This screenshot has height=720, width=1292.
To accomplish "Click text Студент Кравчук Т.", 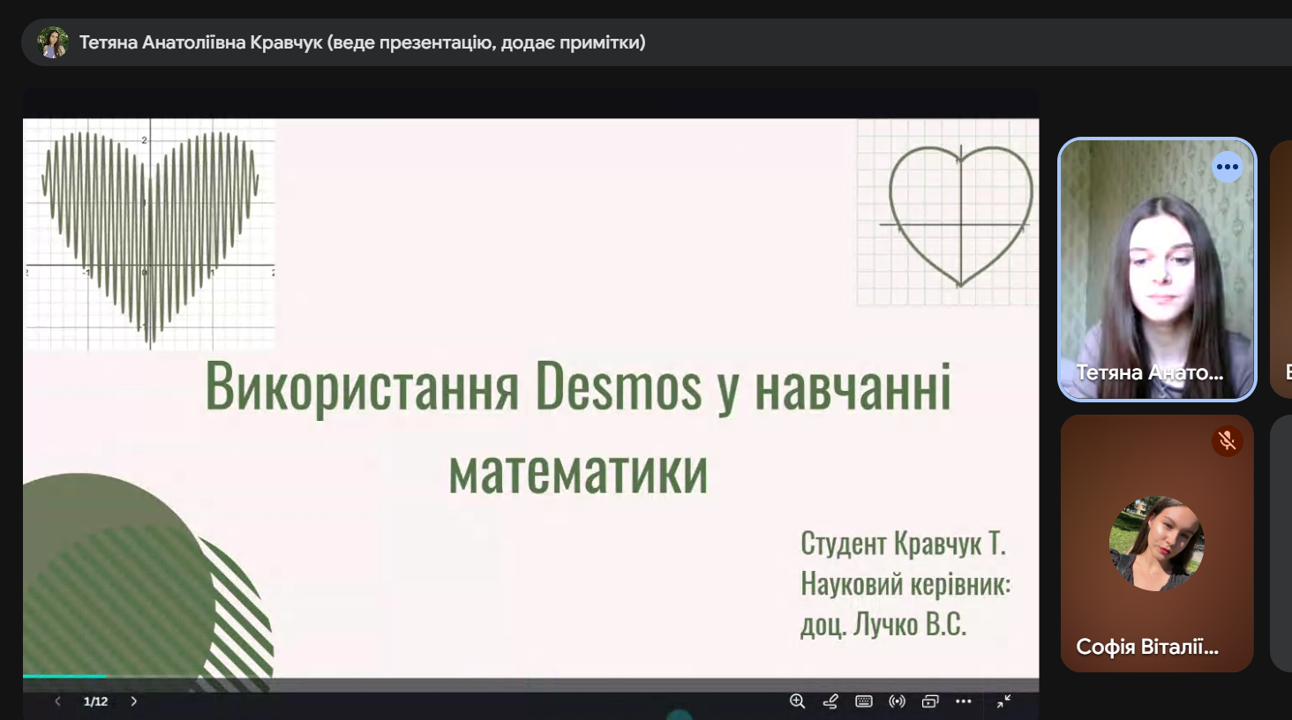I will pos(903,544).
